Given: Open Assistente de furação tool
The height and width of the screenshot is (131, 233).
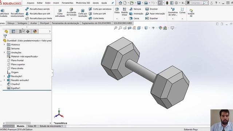Looking at the screenshot, I should click(71, 12).
